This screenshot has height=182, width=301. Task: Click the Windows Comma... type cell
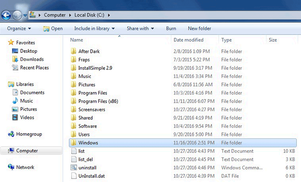[x=242, y=168]
